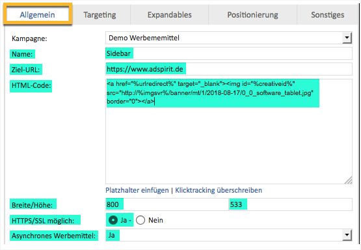The height and width of the screenshot is (250, 361).
Task: Click the Ziel-URL input field
Action: [x=228, y=69]
